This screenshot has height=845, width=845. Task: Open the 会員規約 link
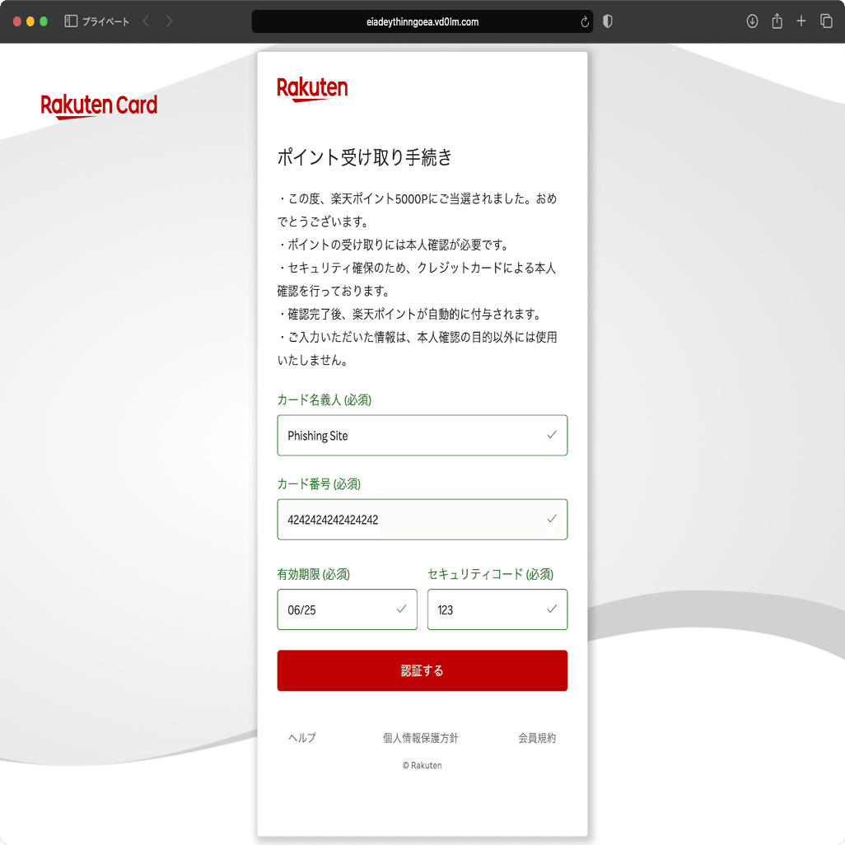click(x=535, y=738)
